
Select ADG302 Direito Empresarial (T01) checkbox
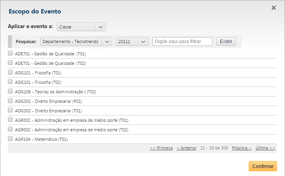[10, 110]
